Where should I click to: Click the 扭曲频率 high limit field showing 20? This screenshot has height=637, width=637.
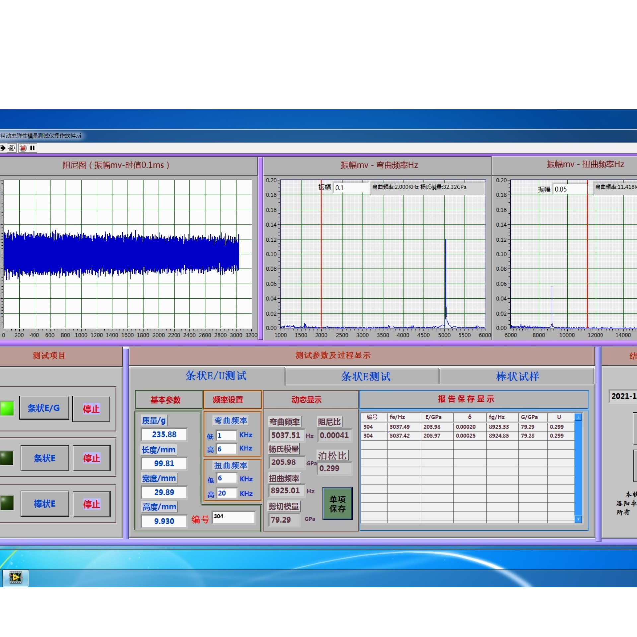coord(227,493)
